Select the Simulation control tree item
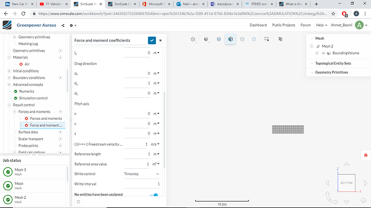Screen dimensions: 371x208 (33, 98)
